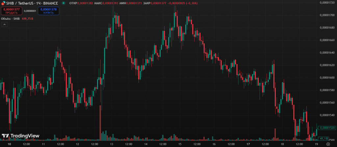
Task: Click the ОТКР open price value in header
Action: click(x=85, y=3)
